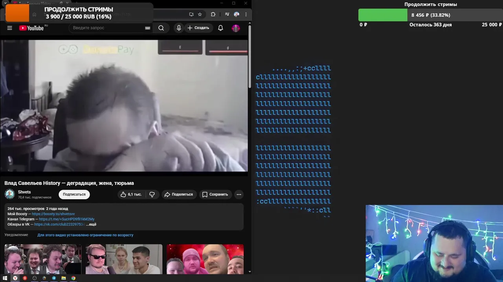Viewport: 503px width, 282px height.
Task: Click scrollbar down arrow at page bottom
Action: 250,271
